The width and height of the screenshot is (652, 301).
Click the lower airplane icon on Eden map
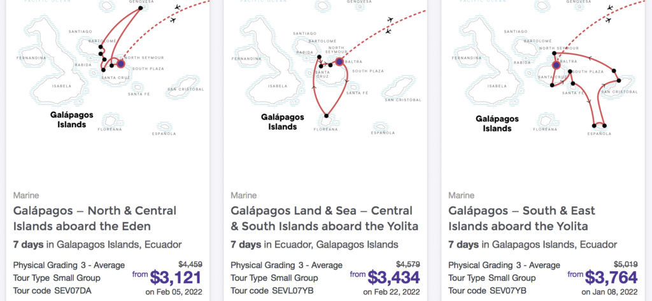(173, 20)
